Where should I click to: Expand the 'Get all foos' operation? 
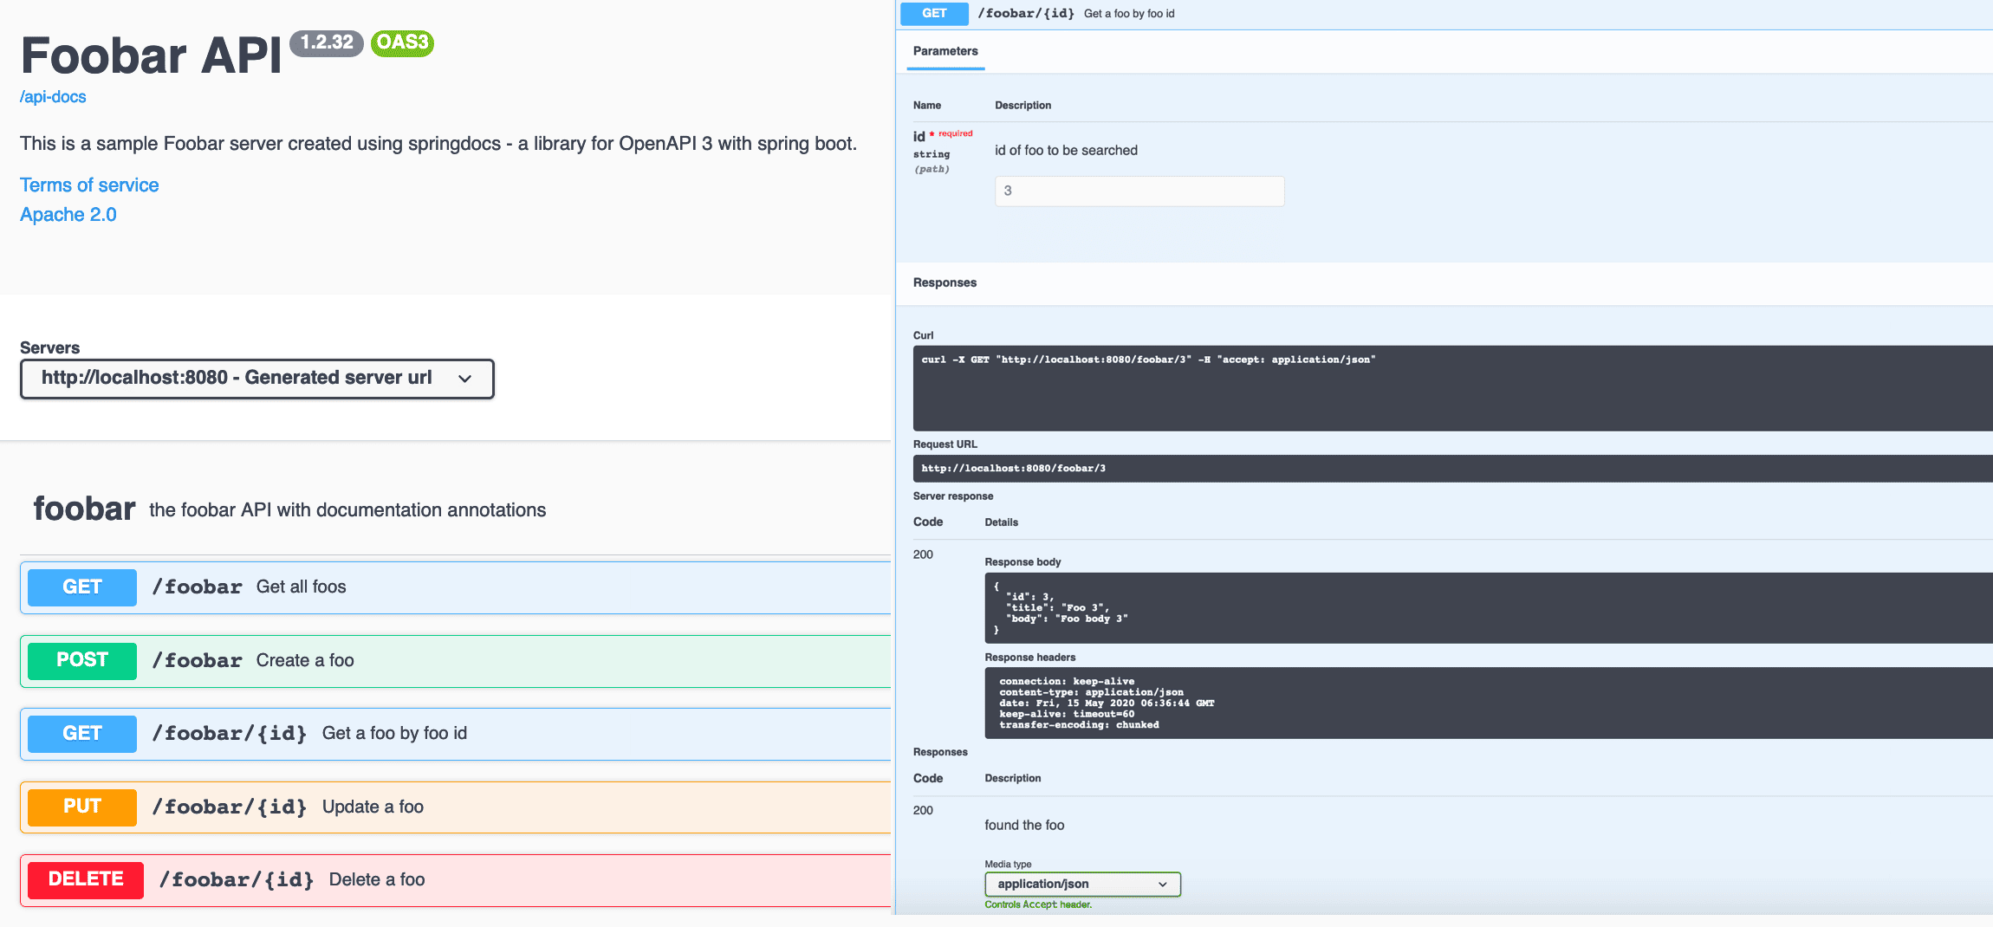click(x=301, y=587)
